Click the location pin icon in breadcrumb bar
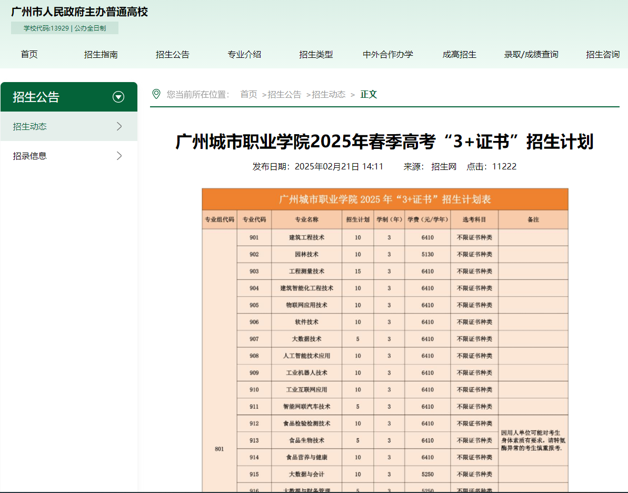This screenshot has width=628, height=493. pos(156,94)
